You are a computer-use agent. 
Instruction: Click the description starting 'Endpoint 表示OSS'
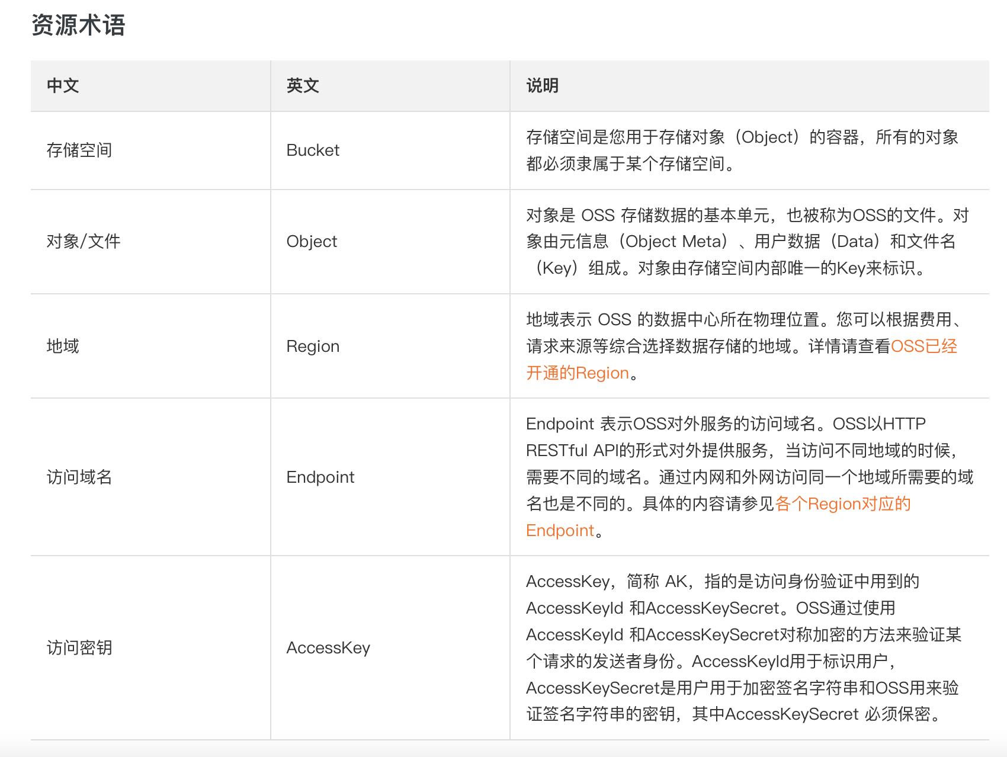tap(750, 477)
